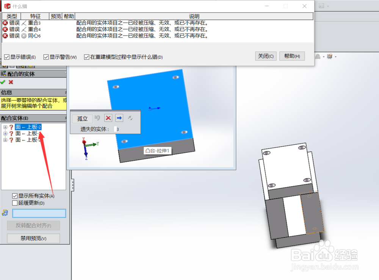Select the 特征 column header
The image size is (379, 280).
(x=34, y=16)
